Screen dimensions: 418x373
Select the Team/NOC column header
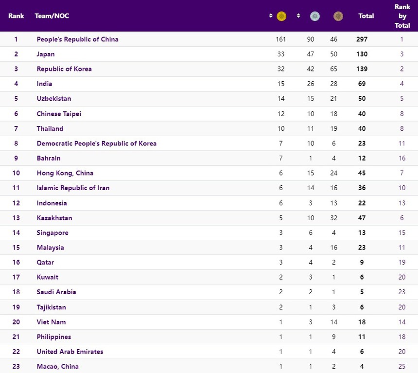coord(52,16)
